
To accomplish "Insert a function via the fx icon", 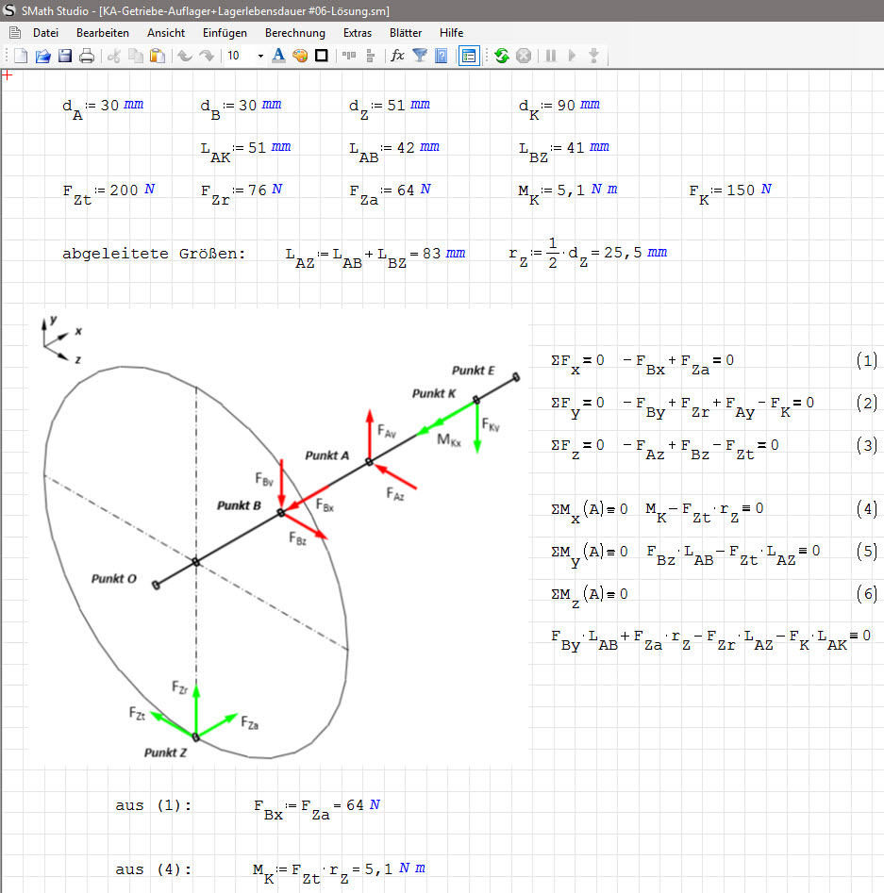I will click(x=397, y=56).
